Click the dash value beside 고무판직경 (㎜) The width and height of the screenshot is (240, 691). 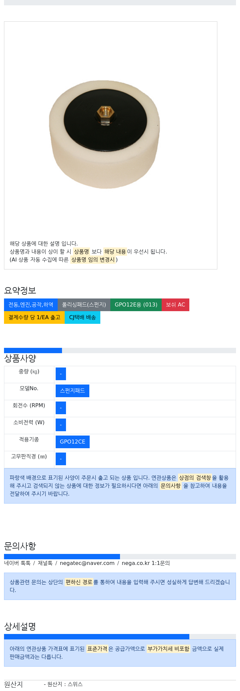(x=61, y=459)
